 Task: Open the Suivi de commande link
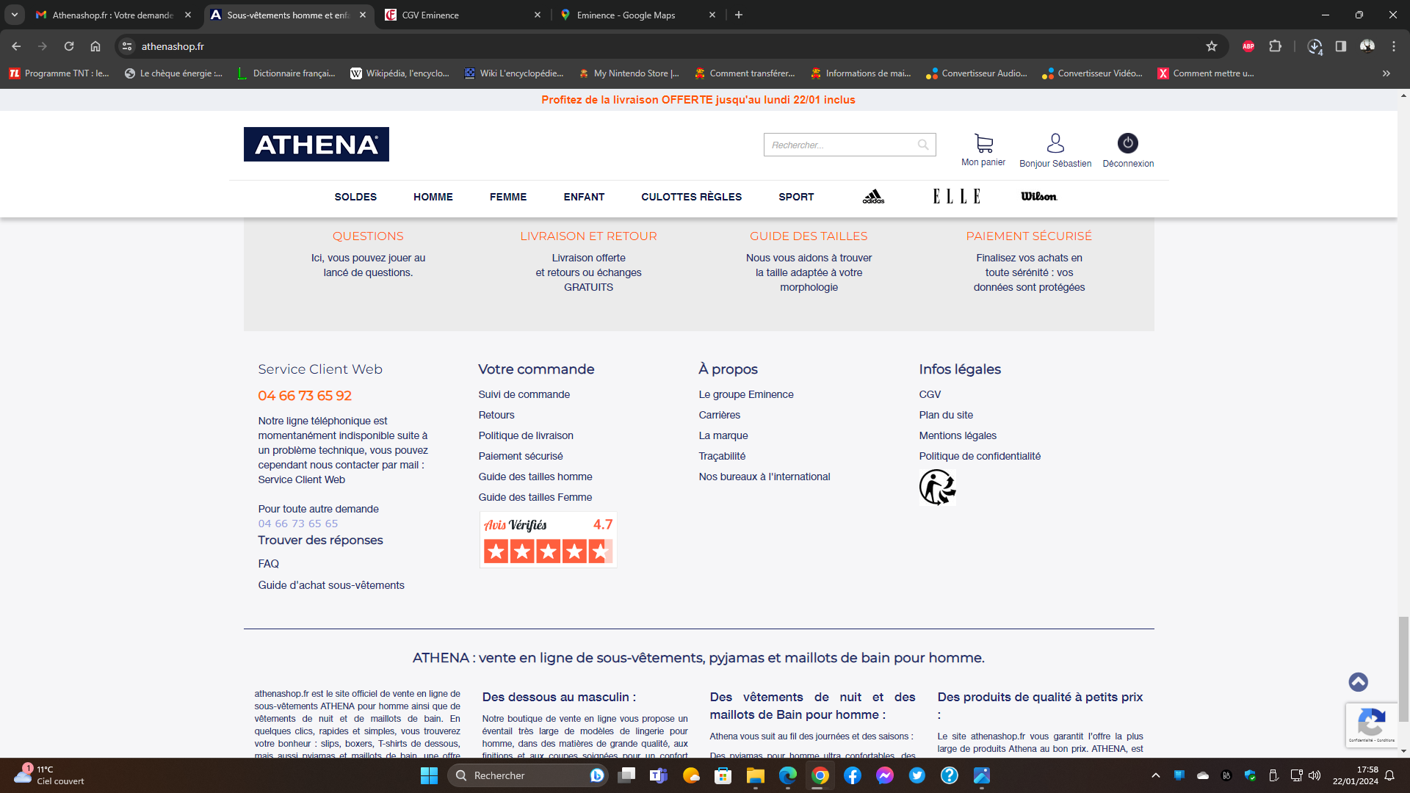point(524,394)
